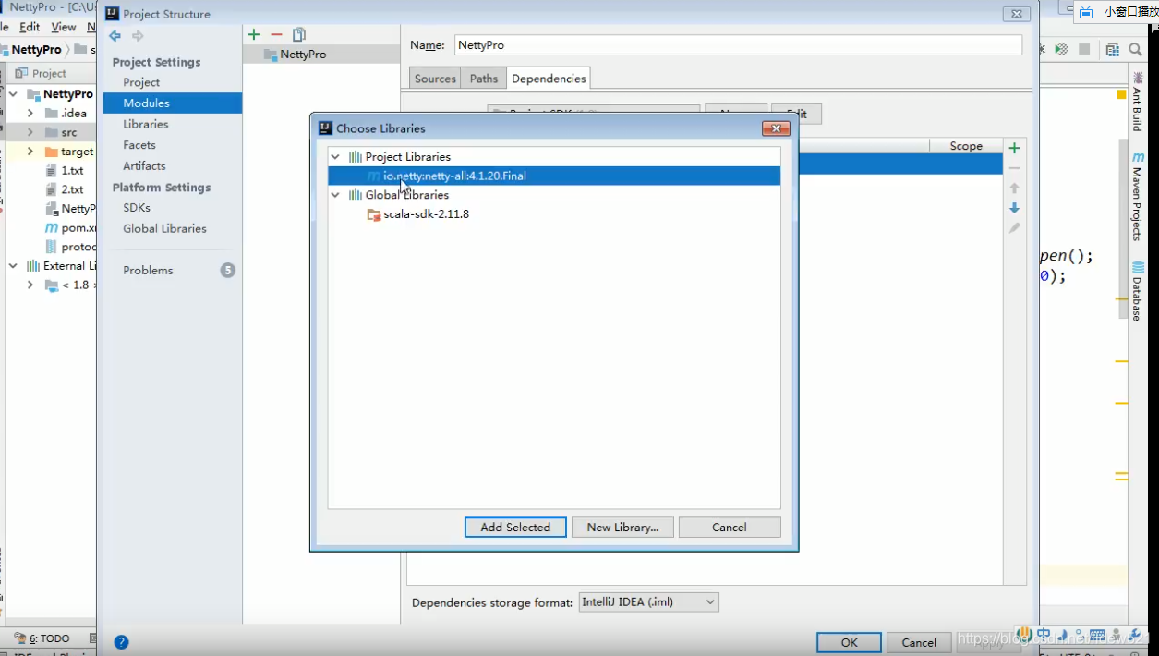Click the coverage run icon in IDE toolbar

pos(1062,49)
